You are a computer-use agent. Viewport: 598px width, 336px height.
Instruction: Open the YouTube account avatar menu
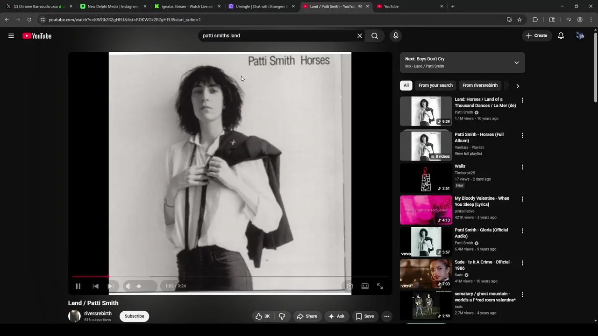[x=580, y=36]
